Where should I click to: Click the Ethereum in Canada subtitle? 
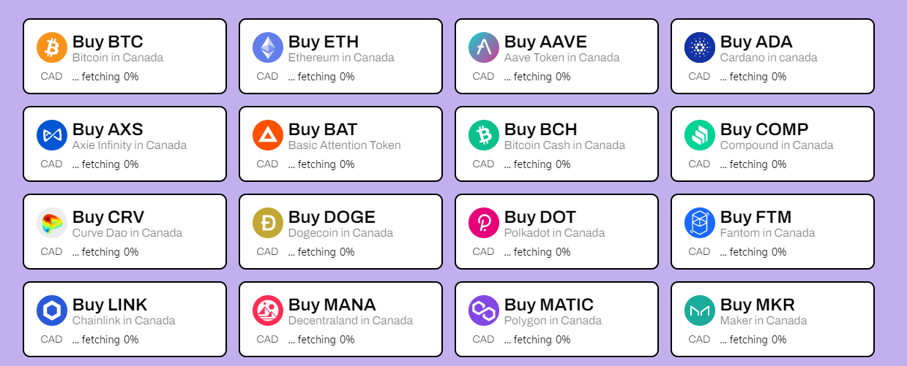click(341, 58)
